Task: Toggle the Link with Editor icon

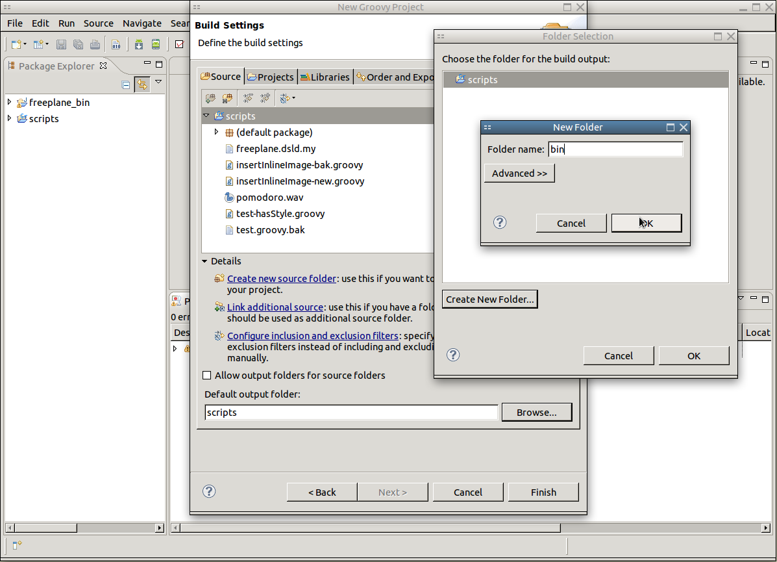Action: 142,84
